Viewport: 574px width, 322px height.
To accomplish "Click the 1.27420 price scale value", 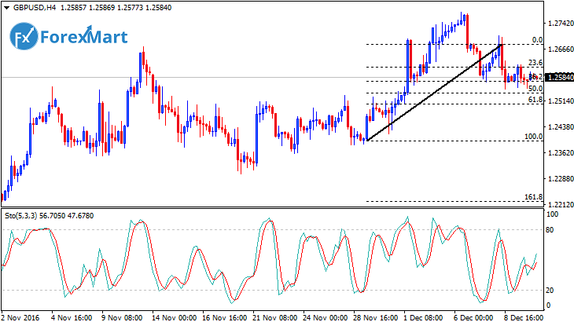I will [x=559, y=24].
